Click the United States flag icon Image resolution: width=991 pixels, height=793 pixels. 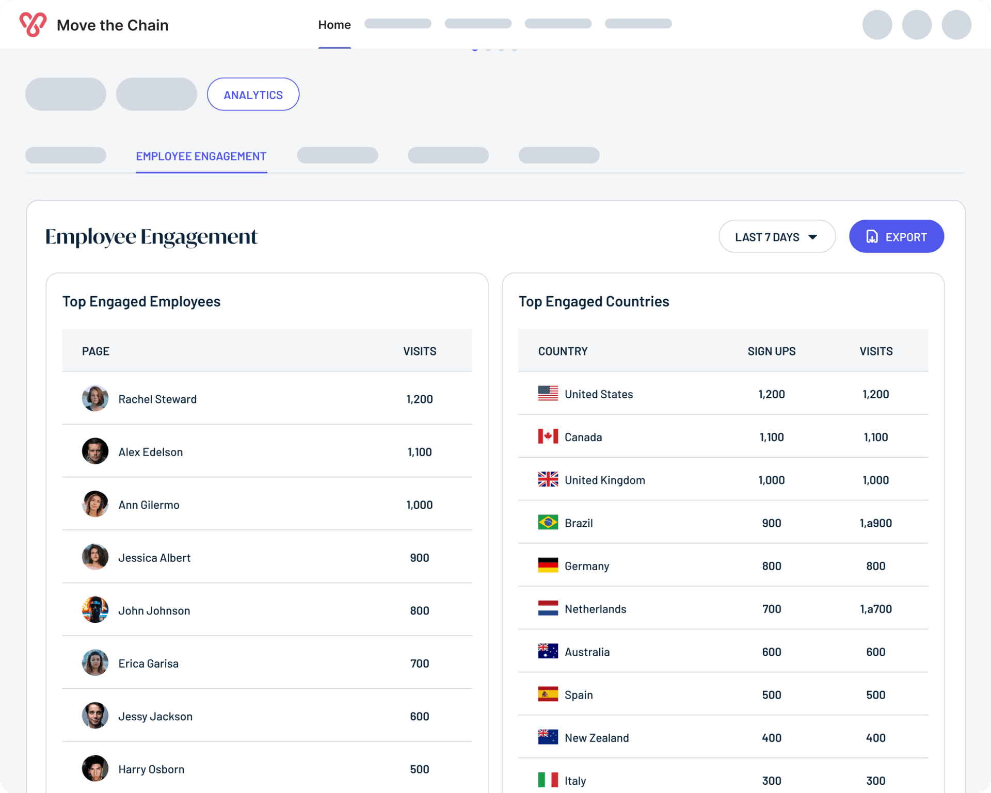click(548, 394)
